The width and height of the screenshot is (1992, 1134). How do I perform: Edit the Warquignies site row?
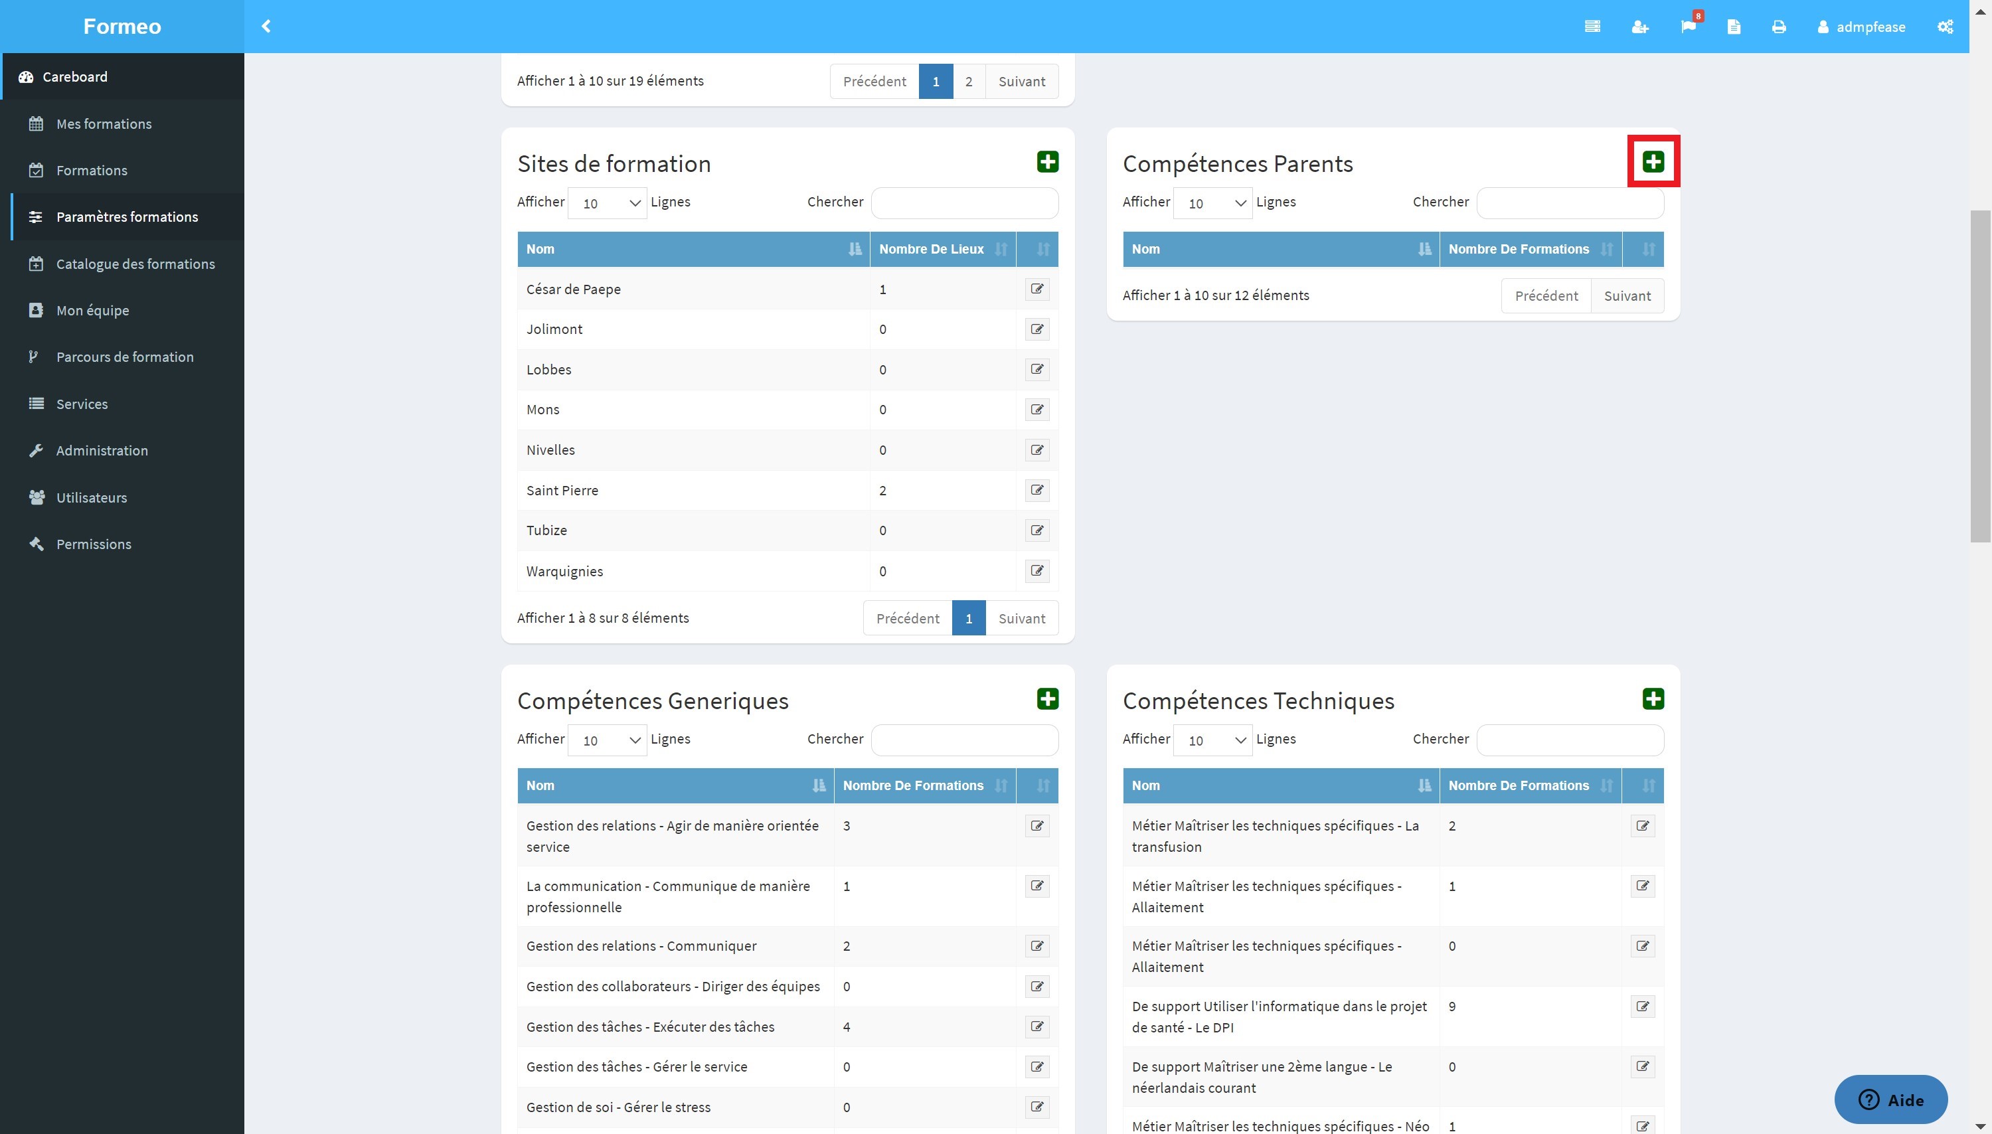click(1037, 571)
